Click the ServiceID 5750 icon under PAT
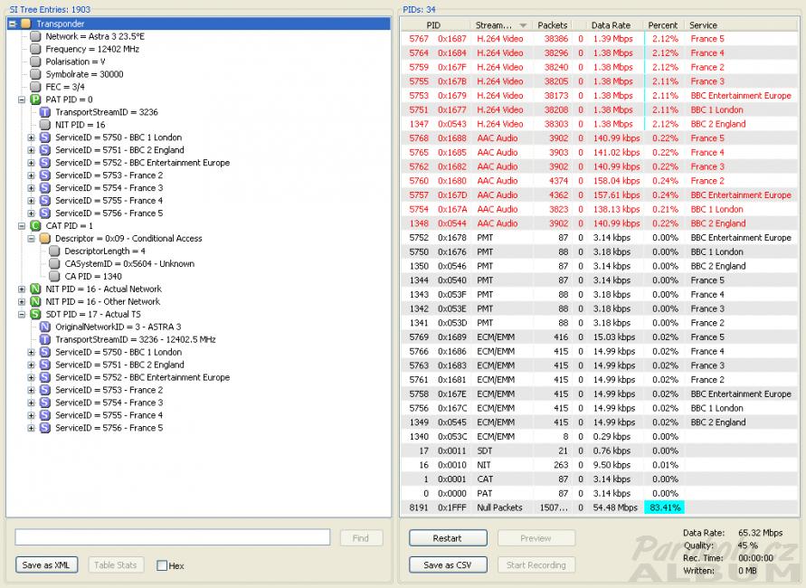Viewport: 806px width, 588px height. (45, 138)
